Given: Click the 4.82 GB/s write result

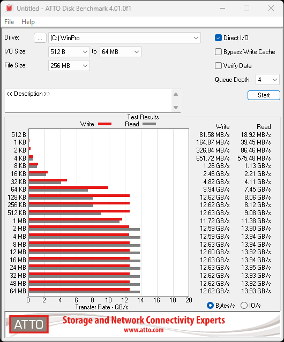Looking at the screenshot, I should tap(216, 181).
